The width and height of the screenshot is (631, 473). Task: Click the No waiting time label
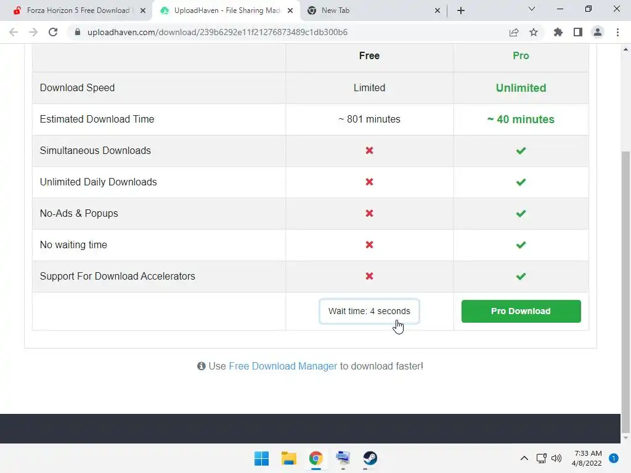pos(73,245)
